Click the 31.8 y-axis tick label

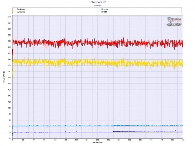(10, 35)
